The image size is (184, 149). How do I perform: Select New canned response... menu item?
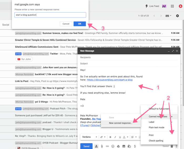pos(121,123)
